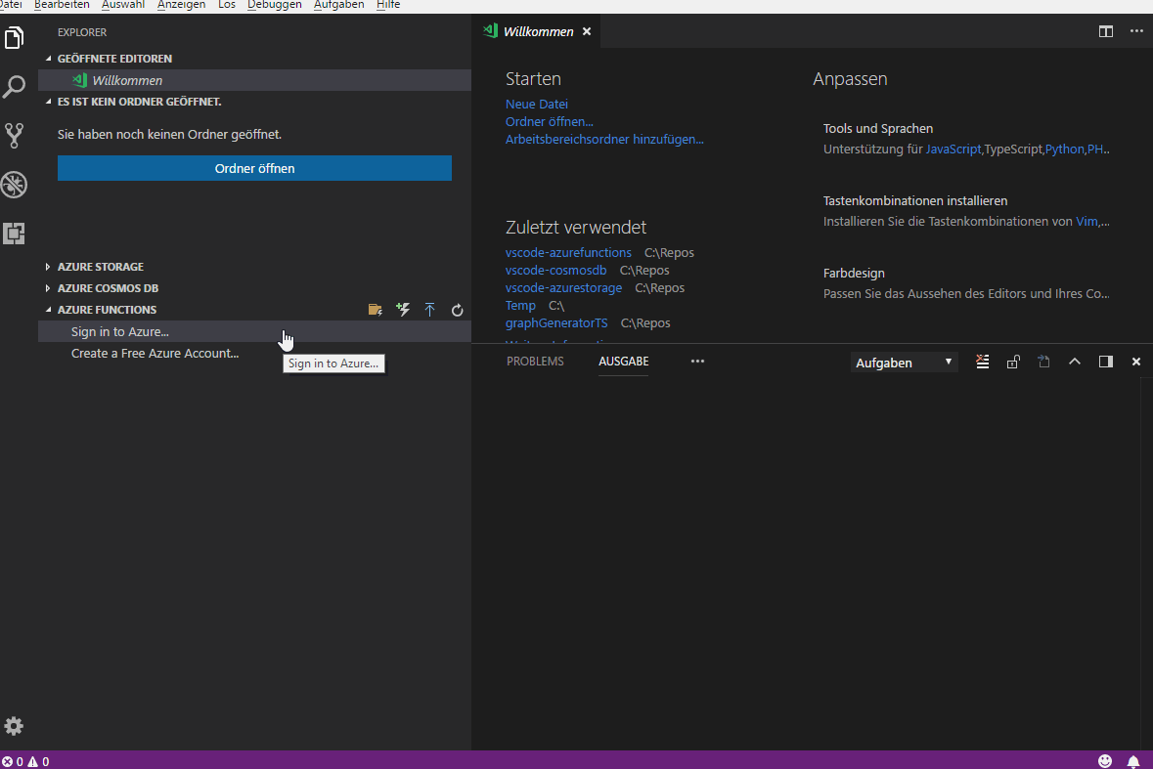Click Deploy to Function App arrow icon
This screenshot has height=769, width=1153.
[430, 310]
